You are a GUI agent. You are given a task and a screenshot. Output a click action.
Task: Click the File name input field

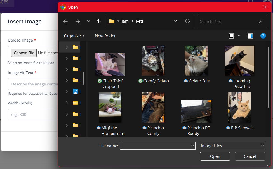(x=155, y=146)
